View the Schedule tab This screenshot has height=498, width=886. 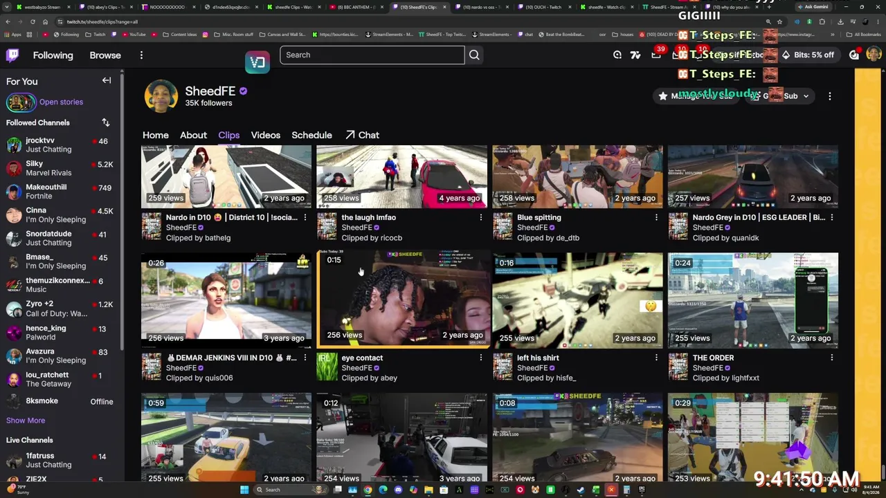tap(311, 135)
